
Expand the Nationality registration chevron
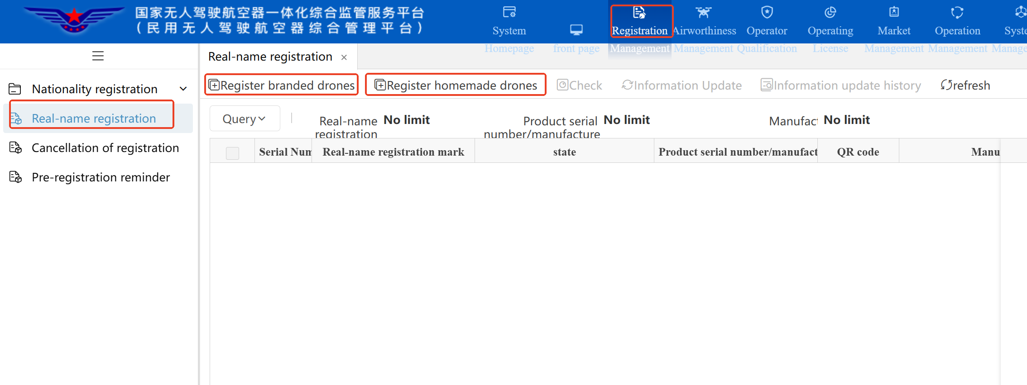point(183,89)
